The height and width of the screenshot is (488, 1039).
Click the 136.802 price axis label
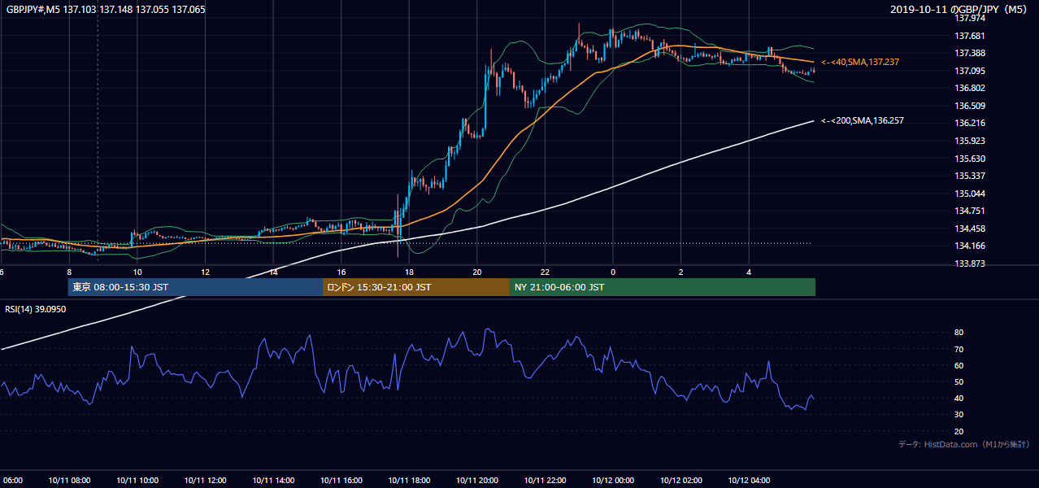click(970, 88)
